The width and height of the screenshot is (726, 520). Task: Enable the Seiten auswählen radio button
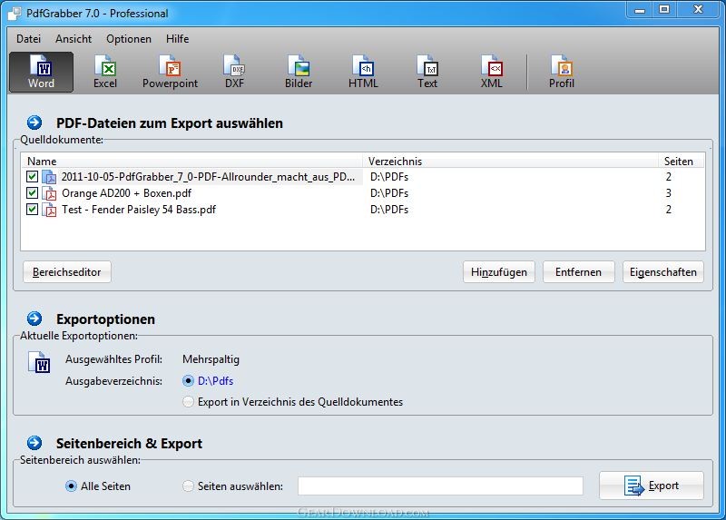188,486
